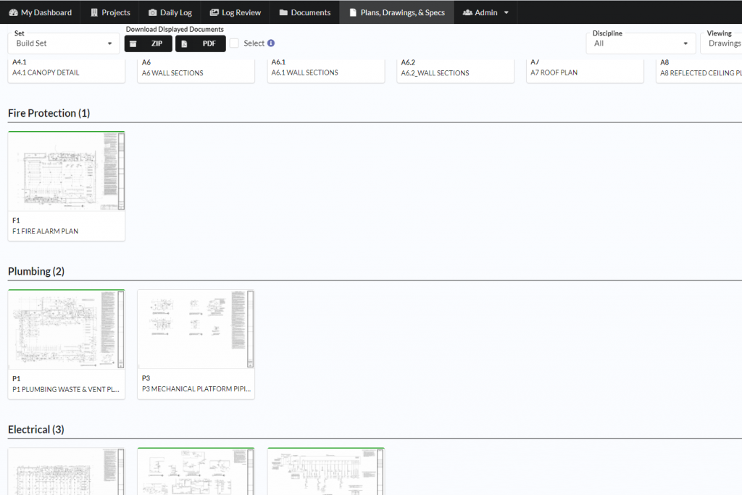Click F1 FIRE ALARM PLAN title
The image size is (742, 495).
pyautogui.click(x=46, y=231)
